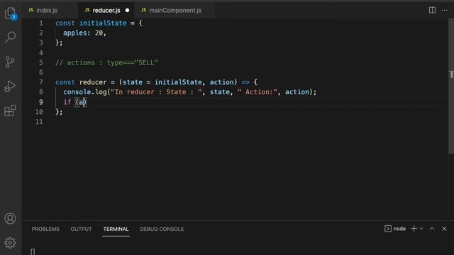Click the string "In reducer : State : "
Image resolution: width=454 pixels, height=255 pixels.
coord(156,92)
